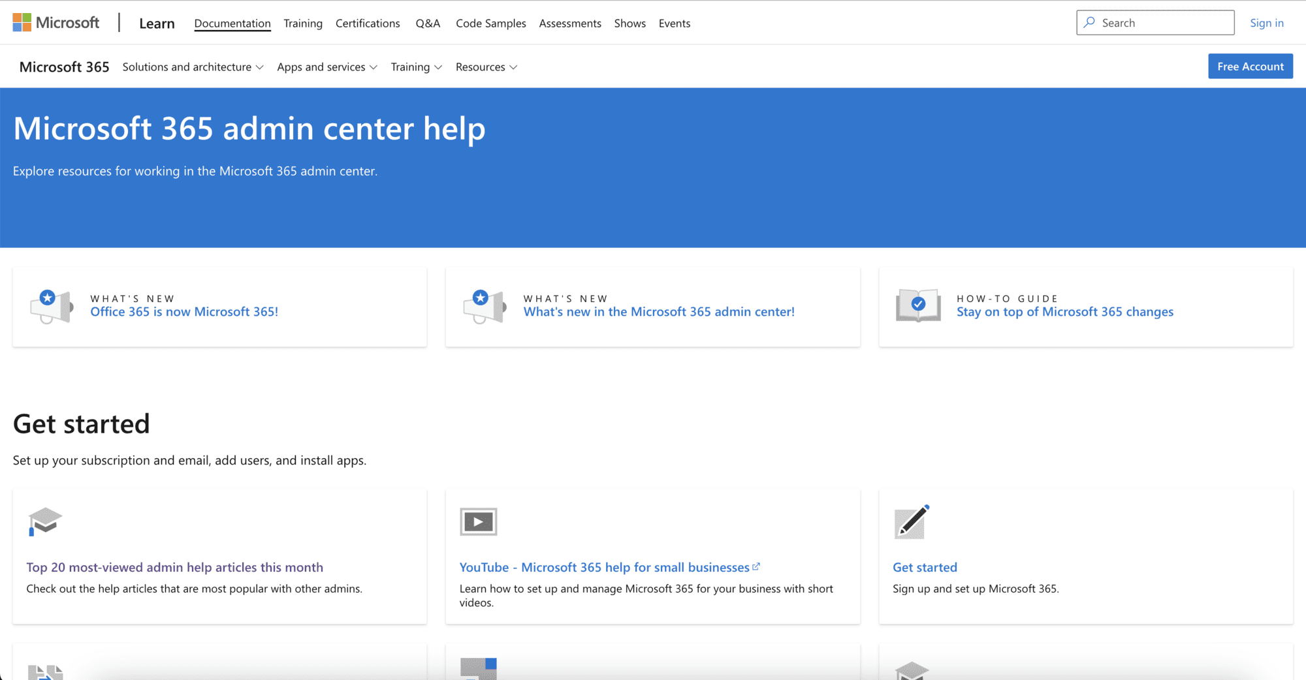Click the book checkmark icon in How-To Guide card
Screen dimensions: 1306x680
918,305
